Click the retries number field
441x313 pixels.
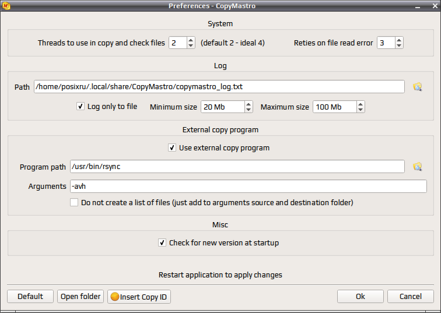pyautogui.click(x=386, y=43)
